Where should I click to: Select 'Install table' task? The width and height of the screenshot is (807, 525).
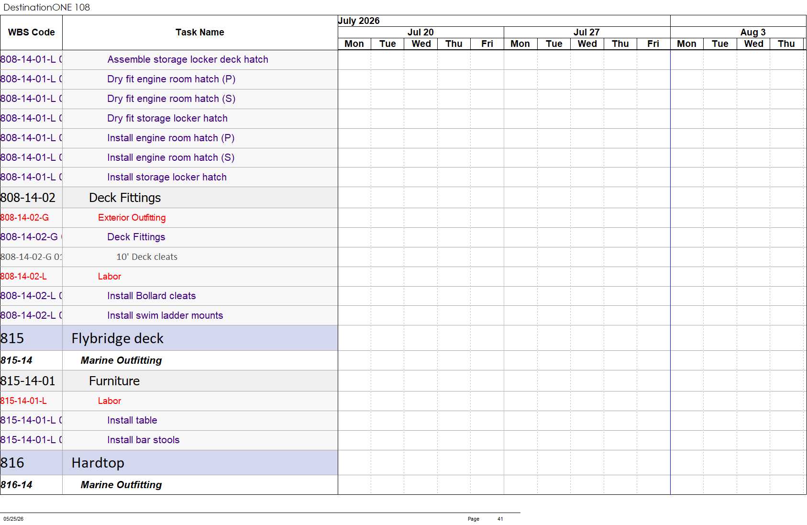click(132, 421)
